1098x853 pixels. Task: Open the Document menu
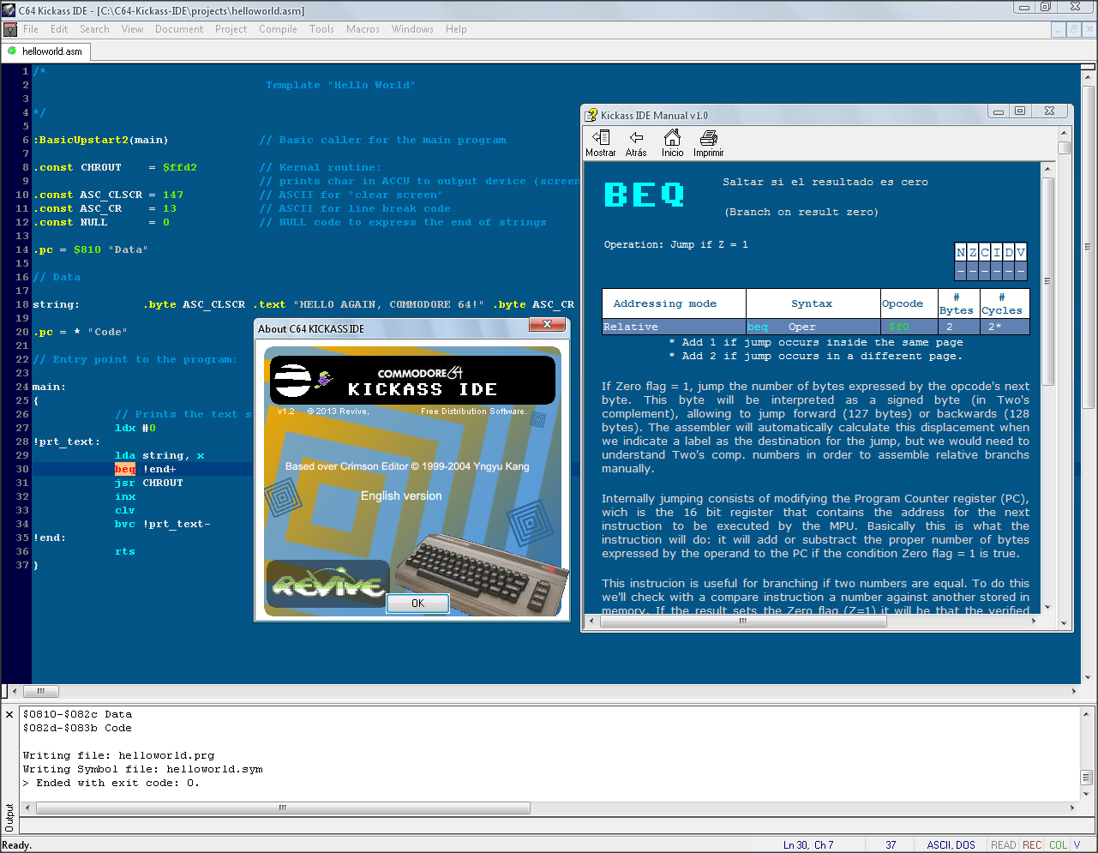coord(179,29)
